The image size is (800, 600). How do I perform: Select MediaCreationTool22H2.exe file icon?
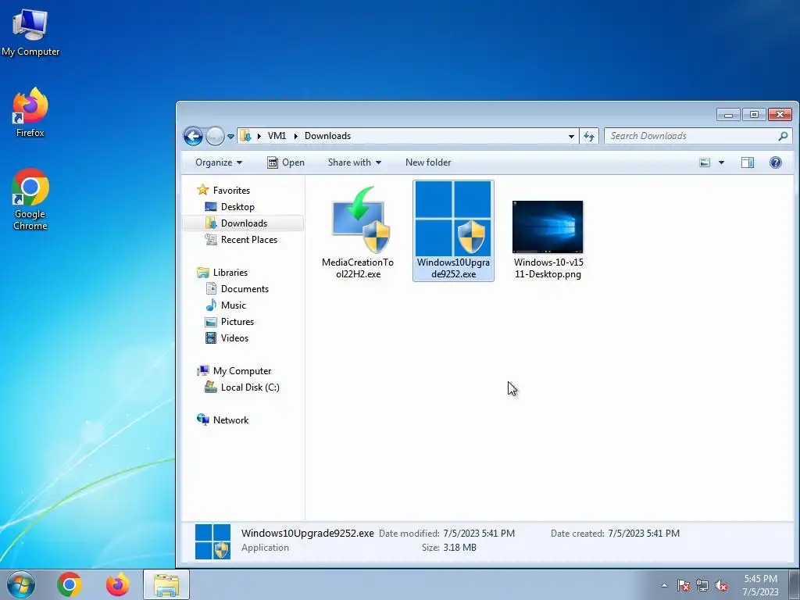[x=361, y=220]
